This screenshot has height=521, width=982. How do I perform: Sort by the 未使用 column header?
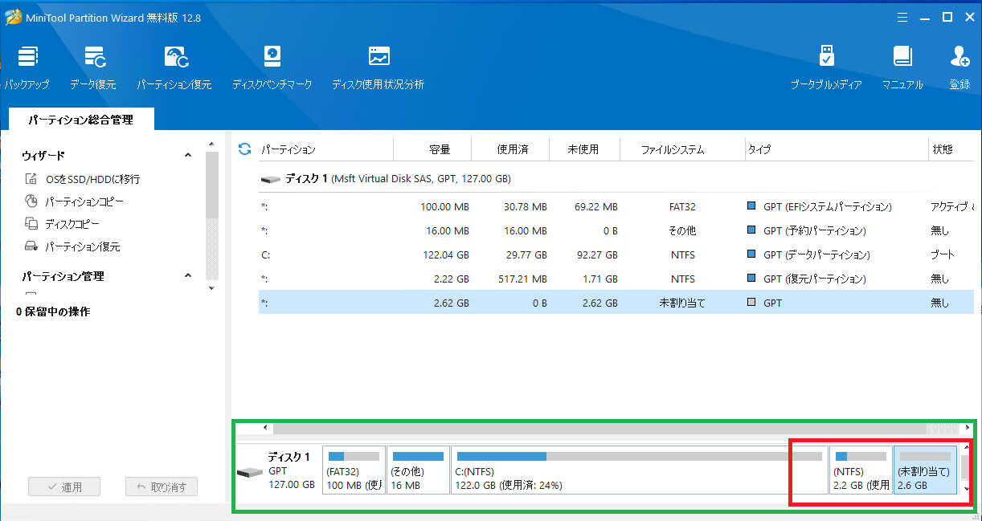tap(583, 149)
